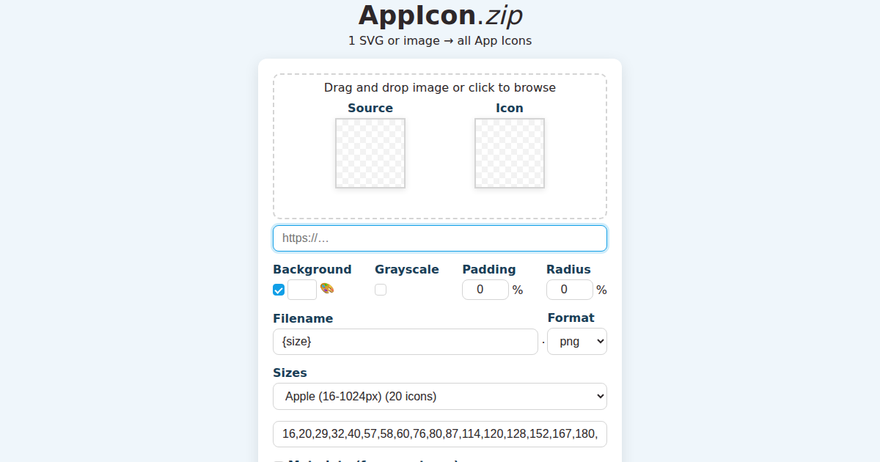Disable the Background checkbox
This screenshot has width=880, height=462.
pyautogui.click(x=279, y=289)
